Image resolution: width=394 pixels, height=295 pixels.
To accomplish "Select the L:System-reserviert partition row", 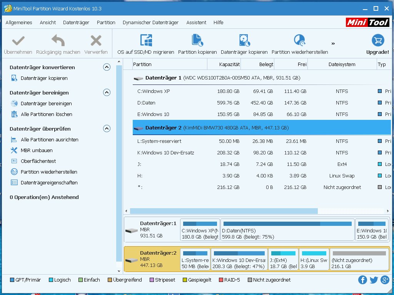I will pos(262,141).
